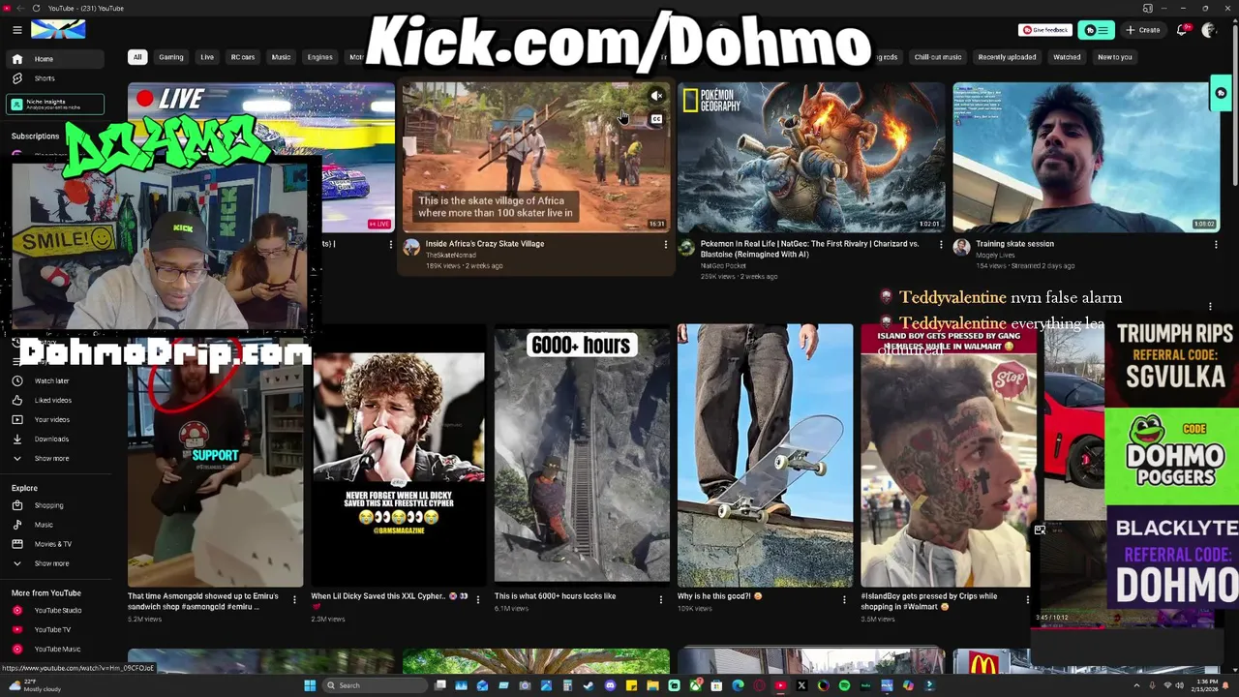Open the notifications bell
This screenshot has height=697, width=1239.
click(x=1182, y=30)
